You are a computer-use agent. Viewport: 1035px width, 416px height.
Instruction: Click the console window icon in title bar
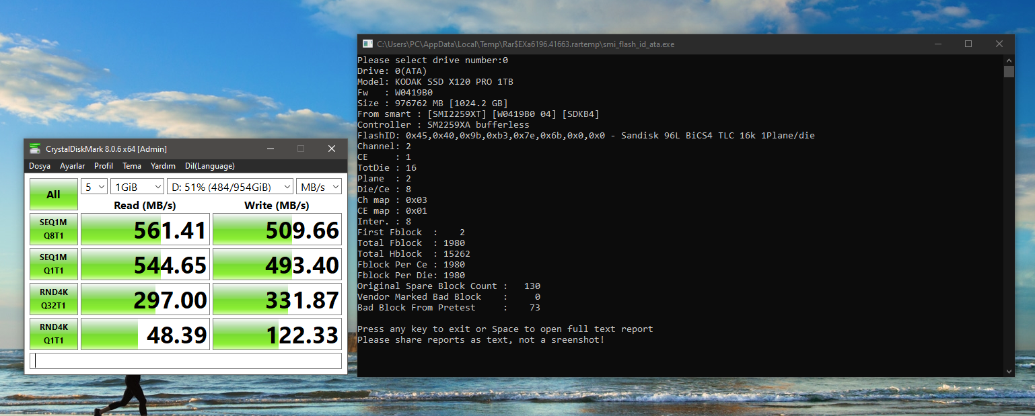(367, 44)
